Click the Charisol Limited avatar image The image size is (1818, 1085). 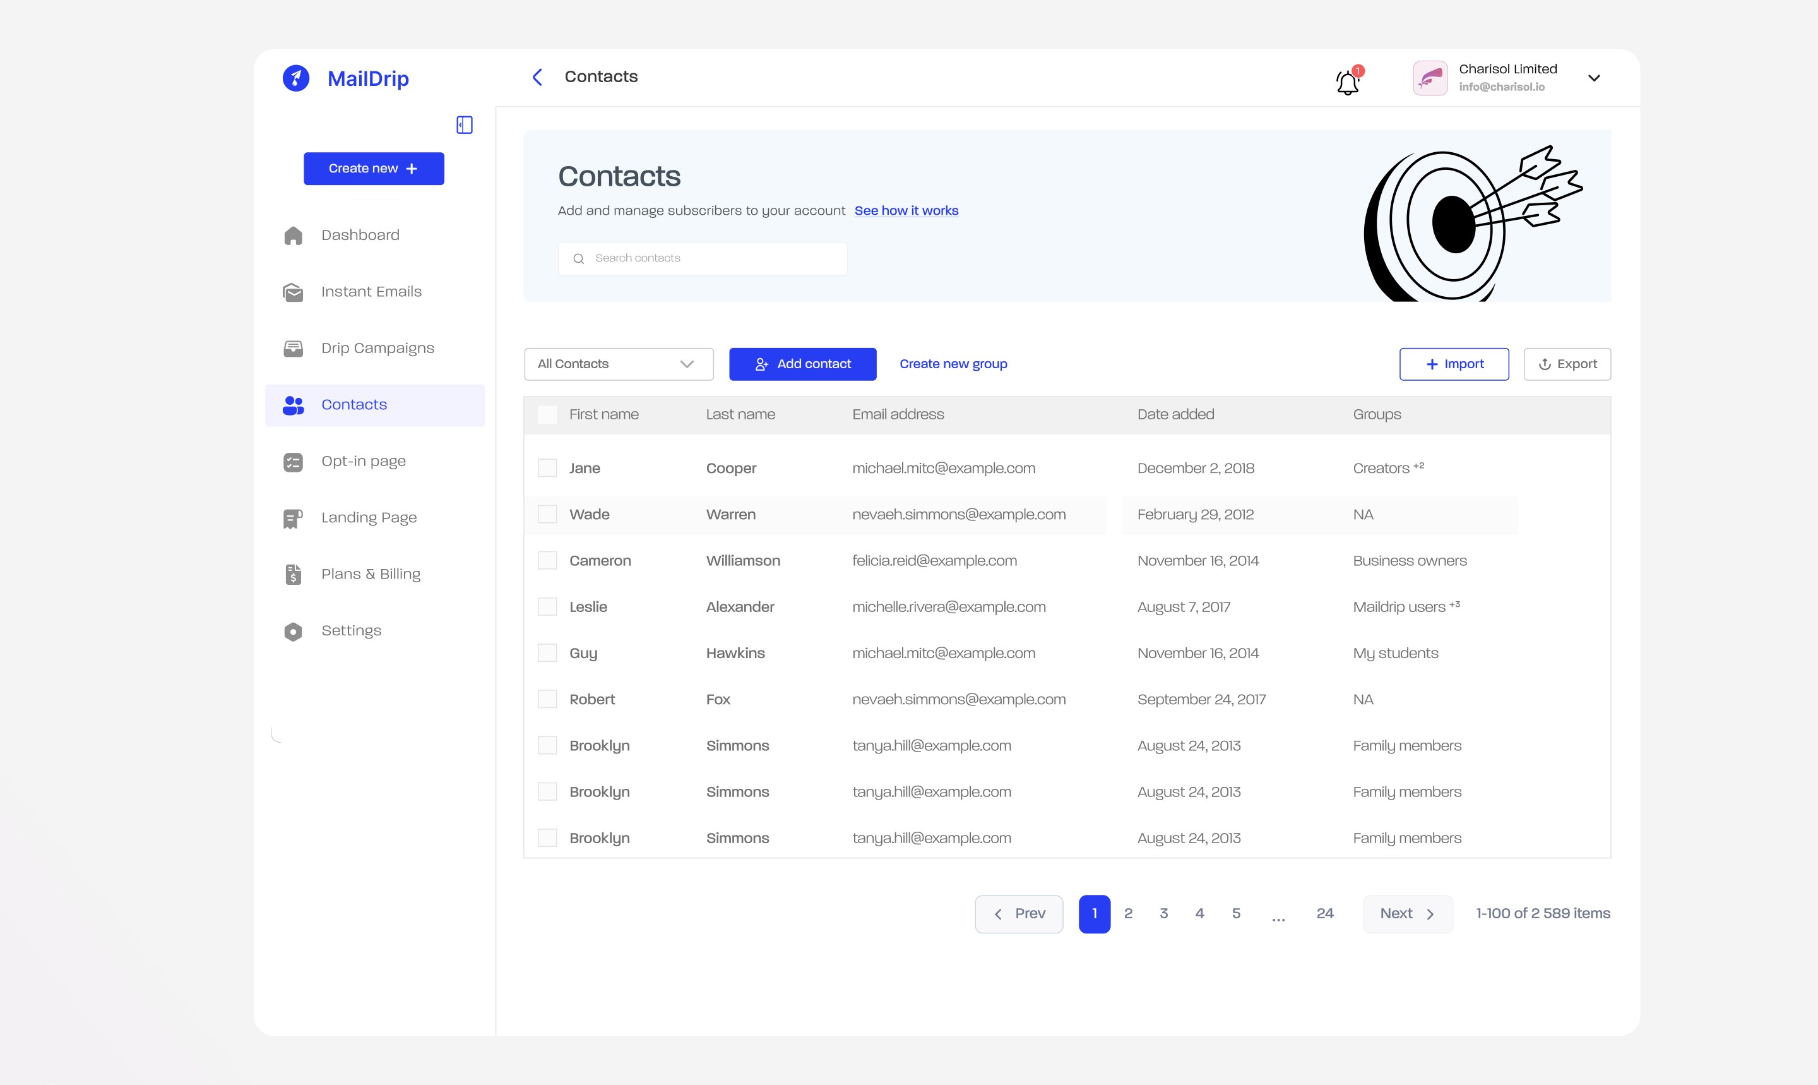point(1430,78)
